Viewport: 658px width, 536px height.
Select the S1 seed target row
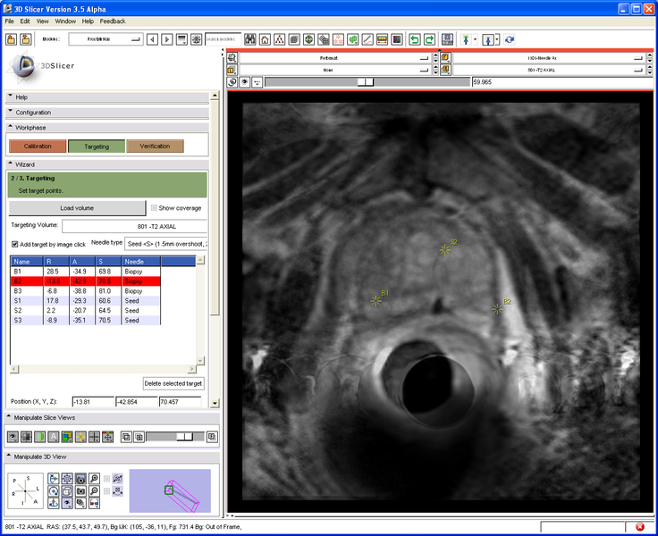point(85,301)
